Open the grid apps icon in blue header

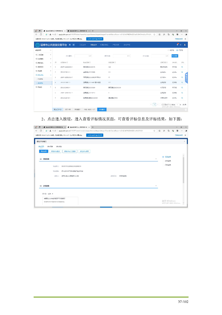(x=74, y=45)
